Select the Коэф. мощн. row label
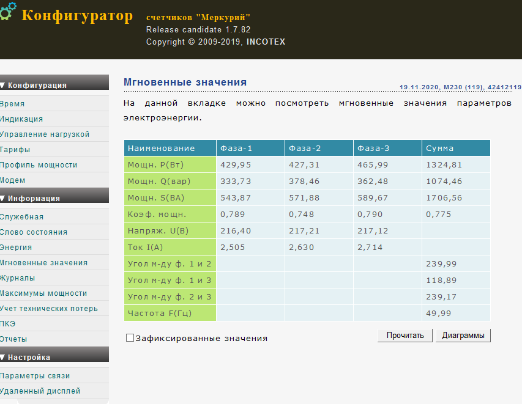522x404 pixels. tap(170, 214)
